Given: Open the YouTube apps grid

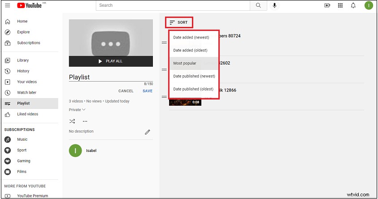Looking at the screenshot, I should [x=340, y=5].
